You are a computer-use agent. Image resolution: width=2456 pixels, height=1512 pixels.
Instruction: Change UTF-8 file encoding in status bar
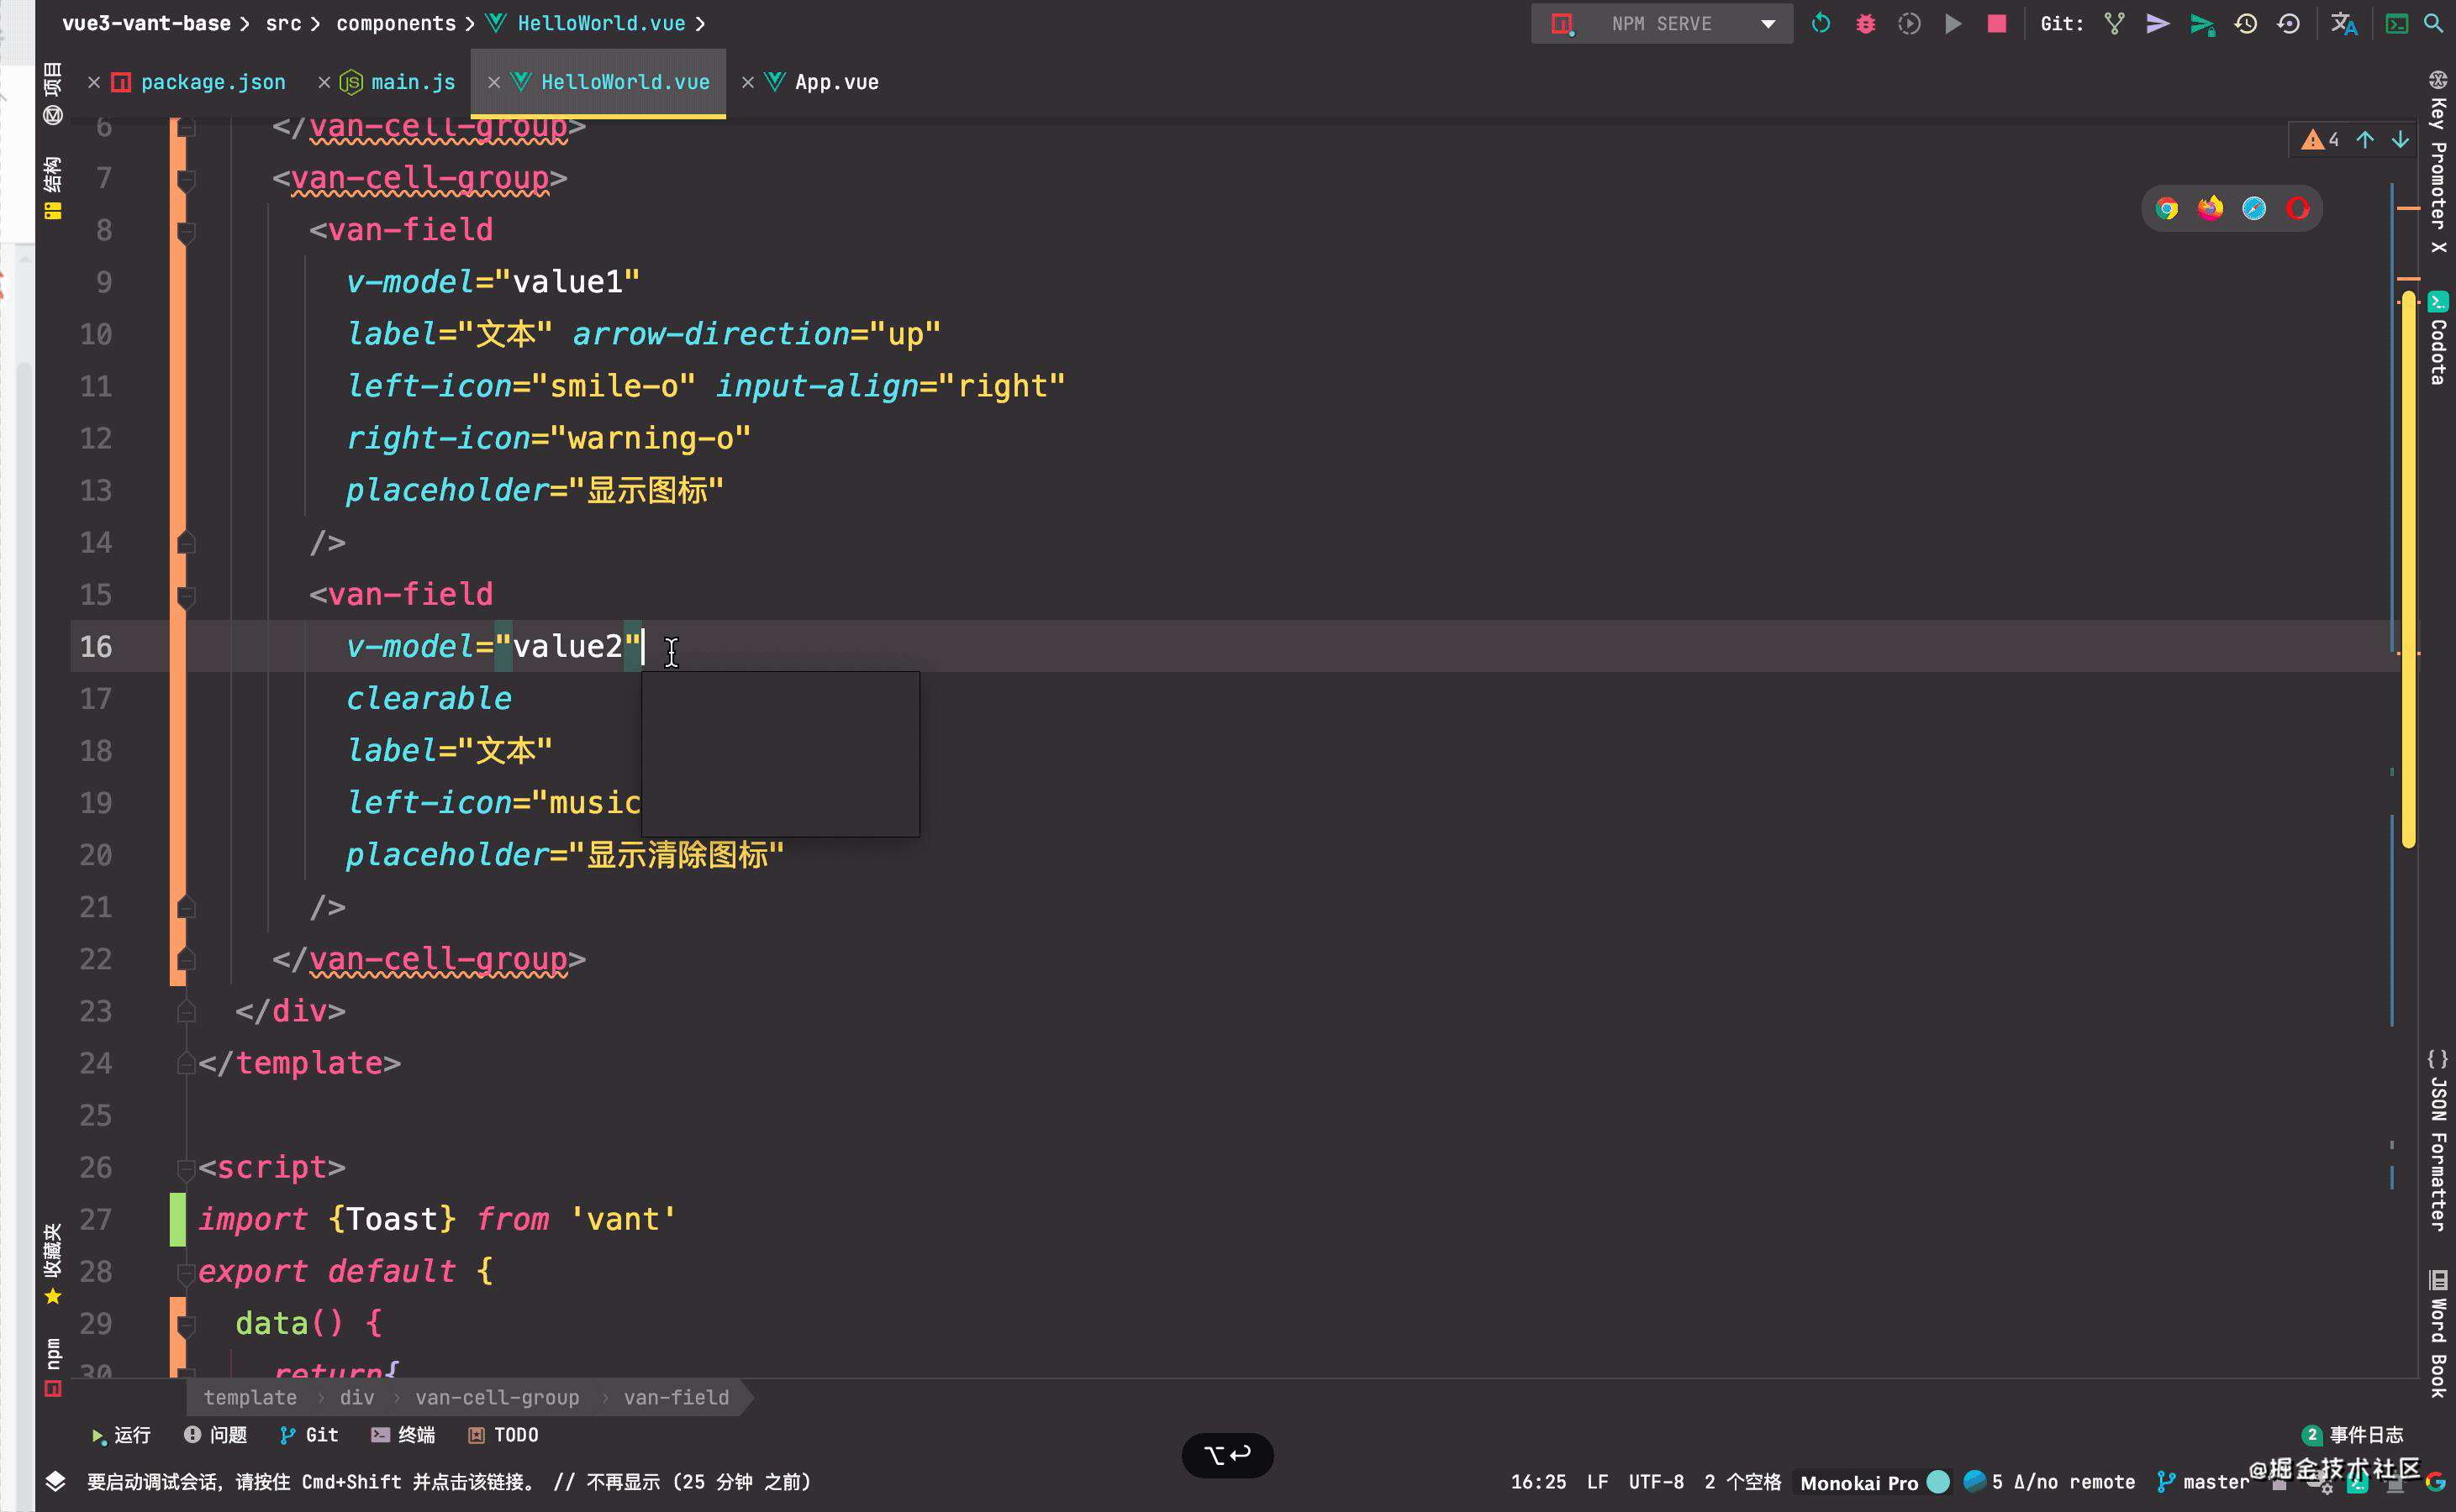[1656, 1482]
